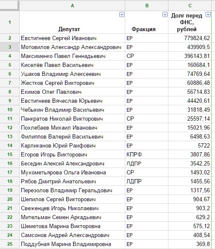Screen dimensions: 215x249
Task: Click the debt value 779824,62
Action: [x=190, y=38]
